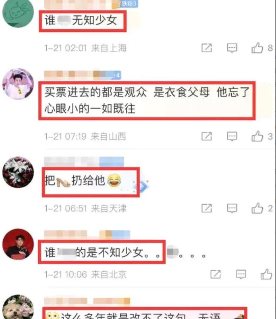Tap the 铁粉3 fan badge
Image resolution: width=276 pixels, height=319 pixels.
pos(129,4)
